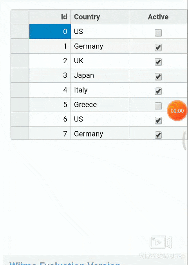
Task: Enable the Active checkbox for Greece
Action: pos(158,106)
